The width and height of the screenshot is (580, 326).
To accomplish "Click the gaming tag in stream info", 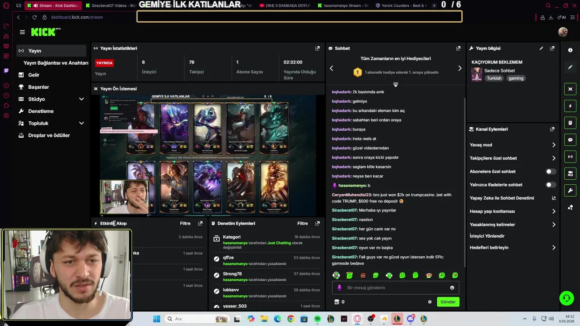I will click(516, 78).
